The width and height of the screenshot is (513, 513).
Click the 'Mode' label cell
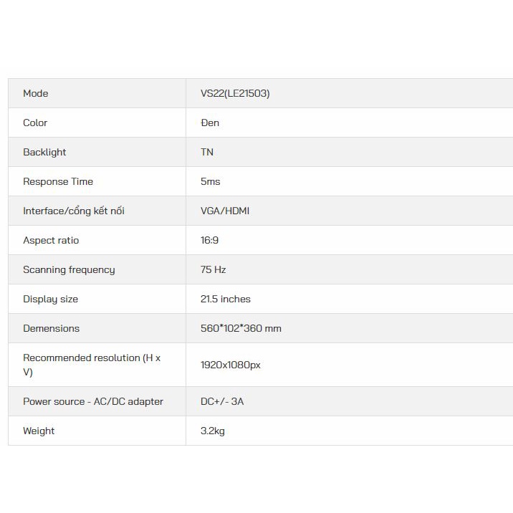coord(36,93)
